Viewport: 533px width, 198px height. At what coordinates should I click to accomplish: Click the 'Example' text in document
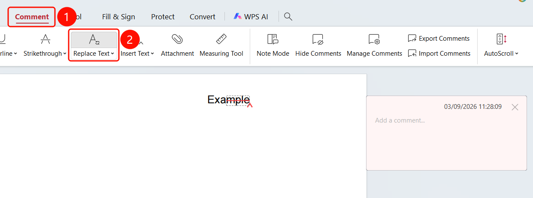(x=228, y=100)
